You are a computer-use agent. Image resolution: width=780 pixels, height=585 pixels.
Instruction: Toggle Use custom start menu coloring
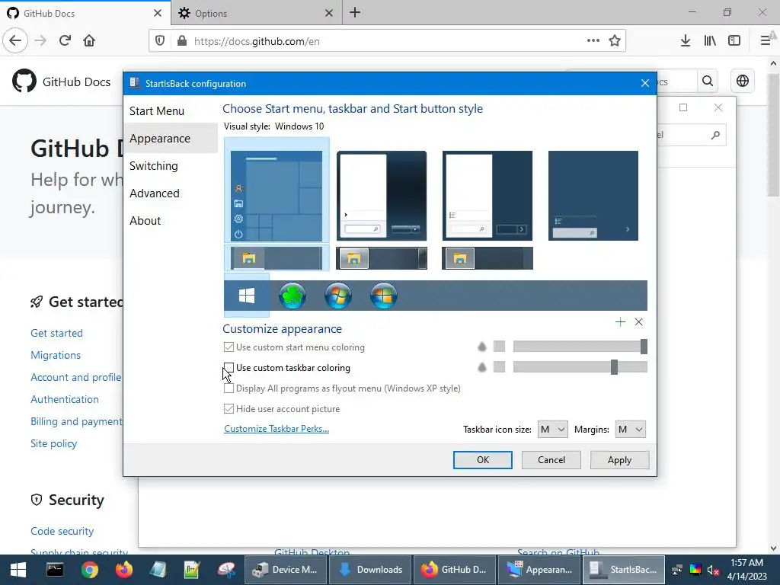294,347
